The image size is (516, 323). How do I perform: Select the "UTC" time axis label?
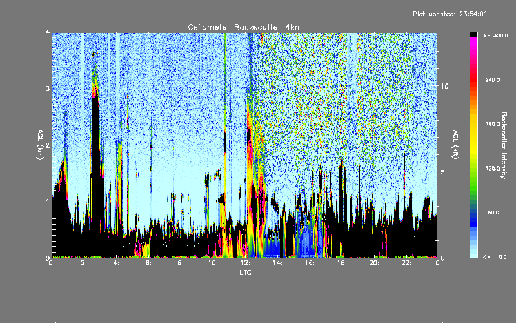(x=245, y=272)
